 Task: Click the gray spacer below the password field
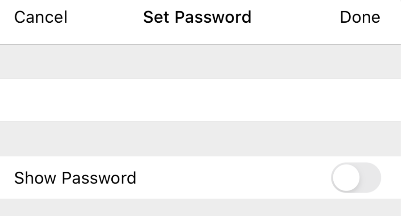point(200,138)
